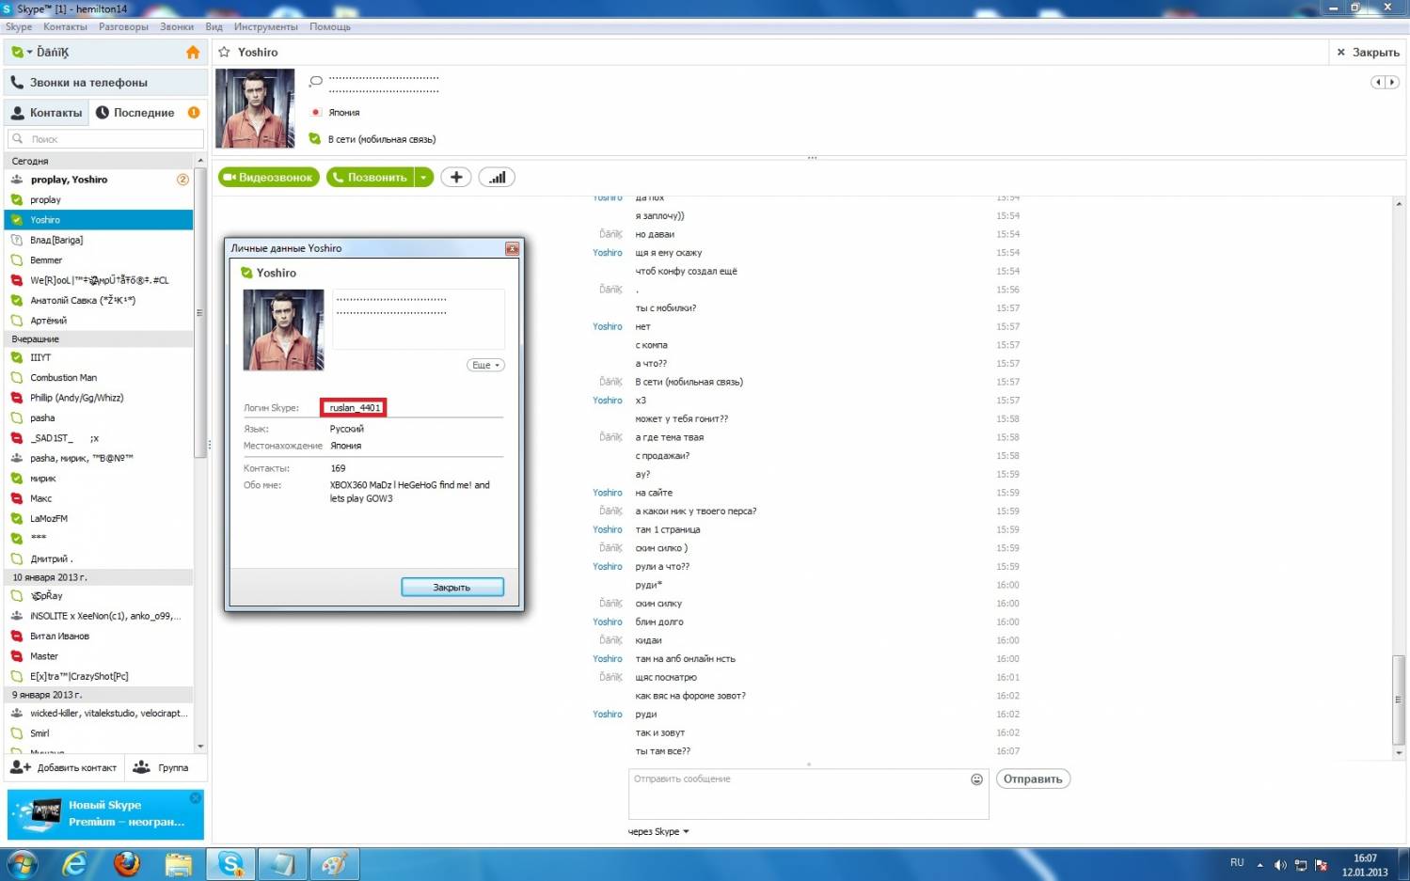This screenshot has width=1410, height=881.
Task: Open the call quality signal bars icon
Action: point(497,178)
